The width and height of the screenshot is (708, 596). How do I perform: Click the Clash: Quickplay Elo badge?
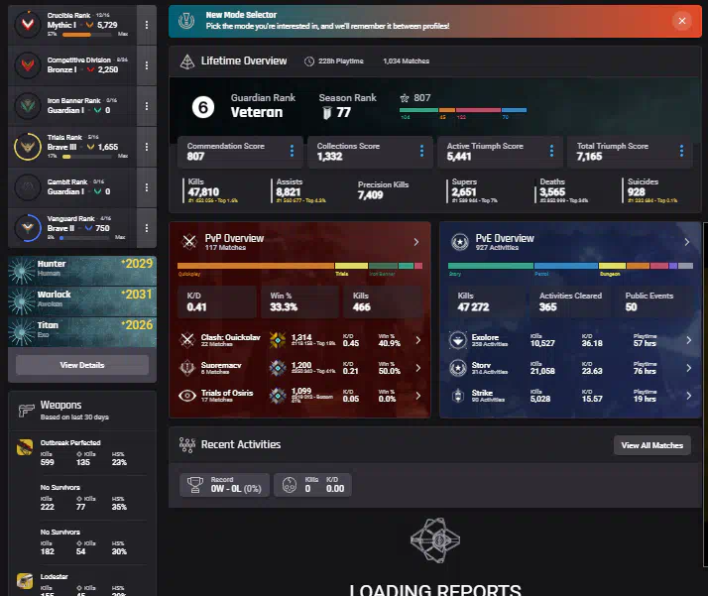coord(278,340)
